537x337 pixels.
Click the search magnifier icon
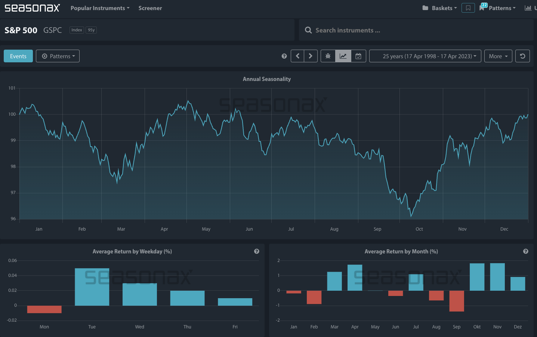pos(308,30)
